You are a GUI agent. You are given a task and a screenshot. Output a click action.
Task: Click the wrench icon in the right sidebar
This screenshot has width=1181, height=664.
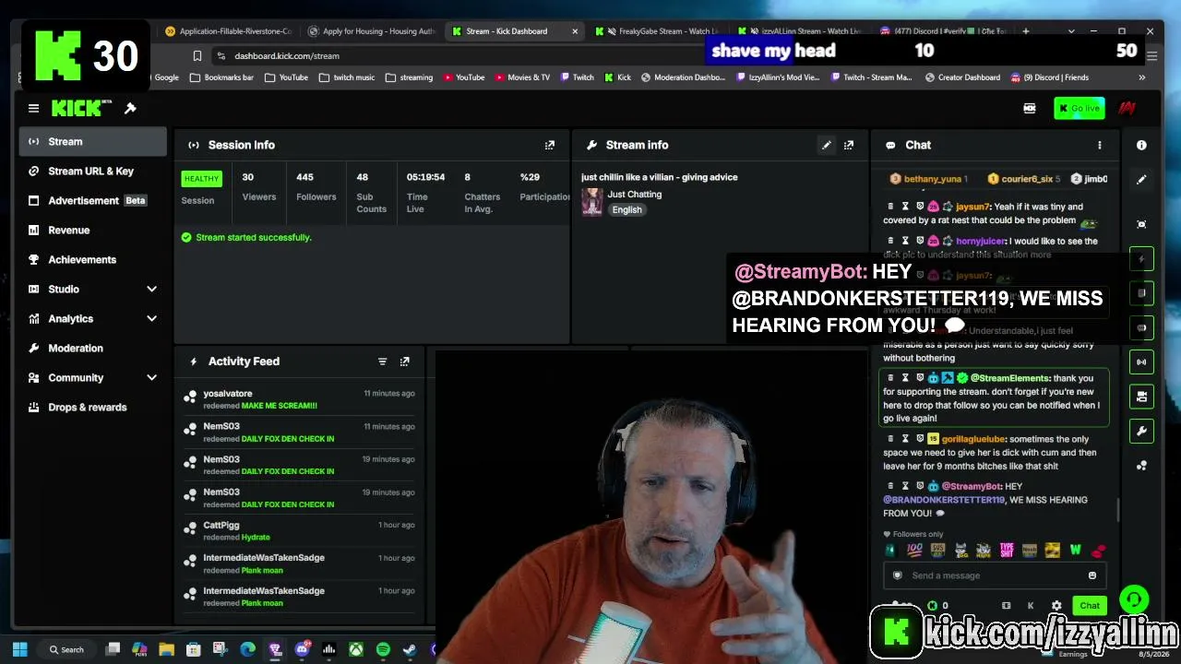click(1141, 431)
